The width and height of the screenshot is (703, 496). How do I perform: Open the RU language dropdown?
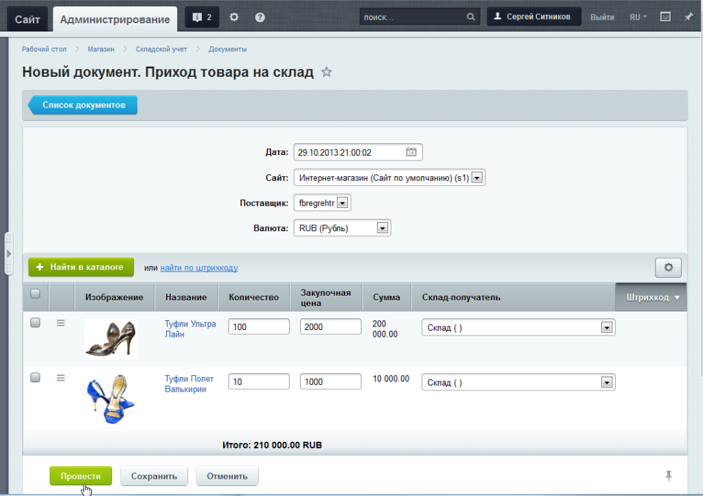[638, 17]
